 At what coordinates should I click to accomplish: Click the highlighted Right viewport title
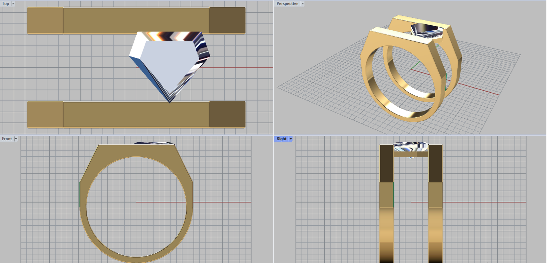point(281,139)
